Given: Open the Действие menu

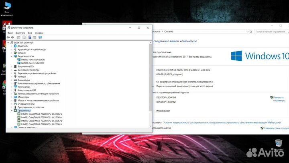Looking at the screenshot, I should coord(20,33).
